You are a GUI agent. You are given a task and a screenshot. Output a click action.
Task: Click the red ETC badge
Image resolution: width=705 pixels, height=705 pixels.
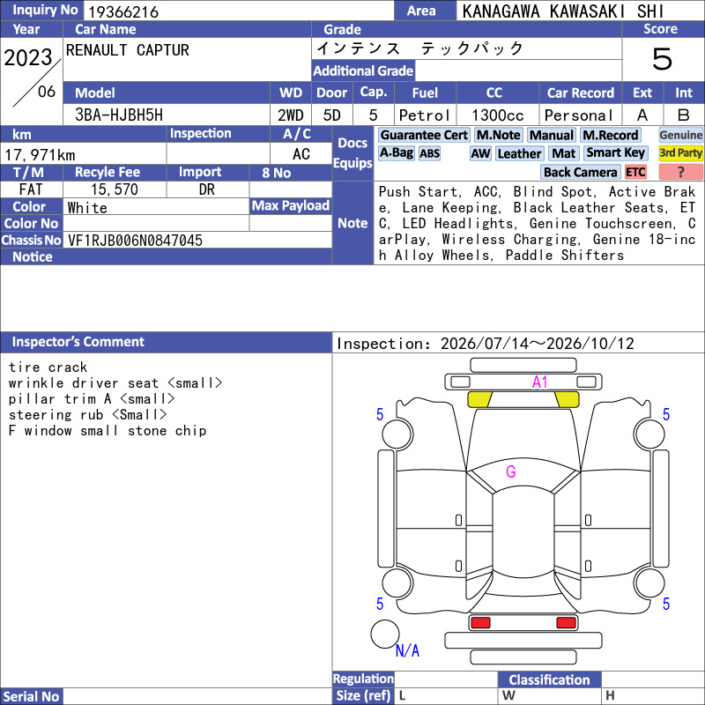click(x=635, y=172)
